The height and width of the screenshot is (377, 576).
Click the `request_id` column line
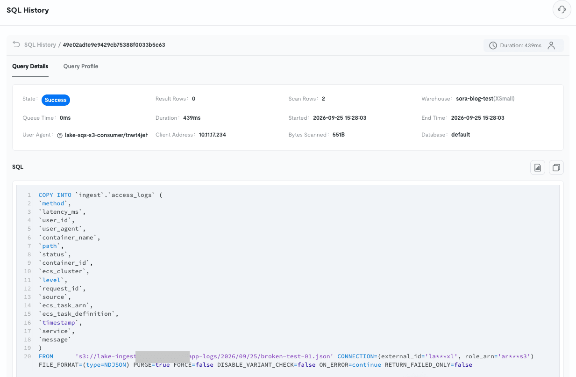[x=63, y=289]
